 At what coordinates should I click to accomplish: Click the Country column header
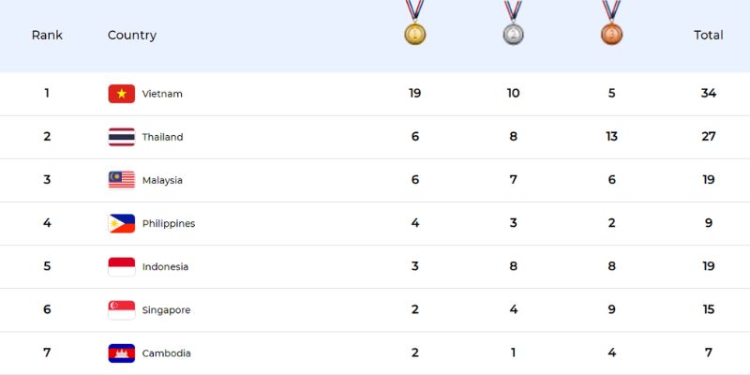coord(132,36)
